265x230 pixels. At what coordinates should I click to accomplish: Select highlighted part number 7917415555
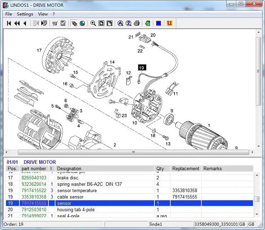(34, 203)
